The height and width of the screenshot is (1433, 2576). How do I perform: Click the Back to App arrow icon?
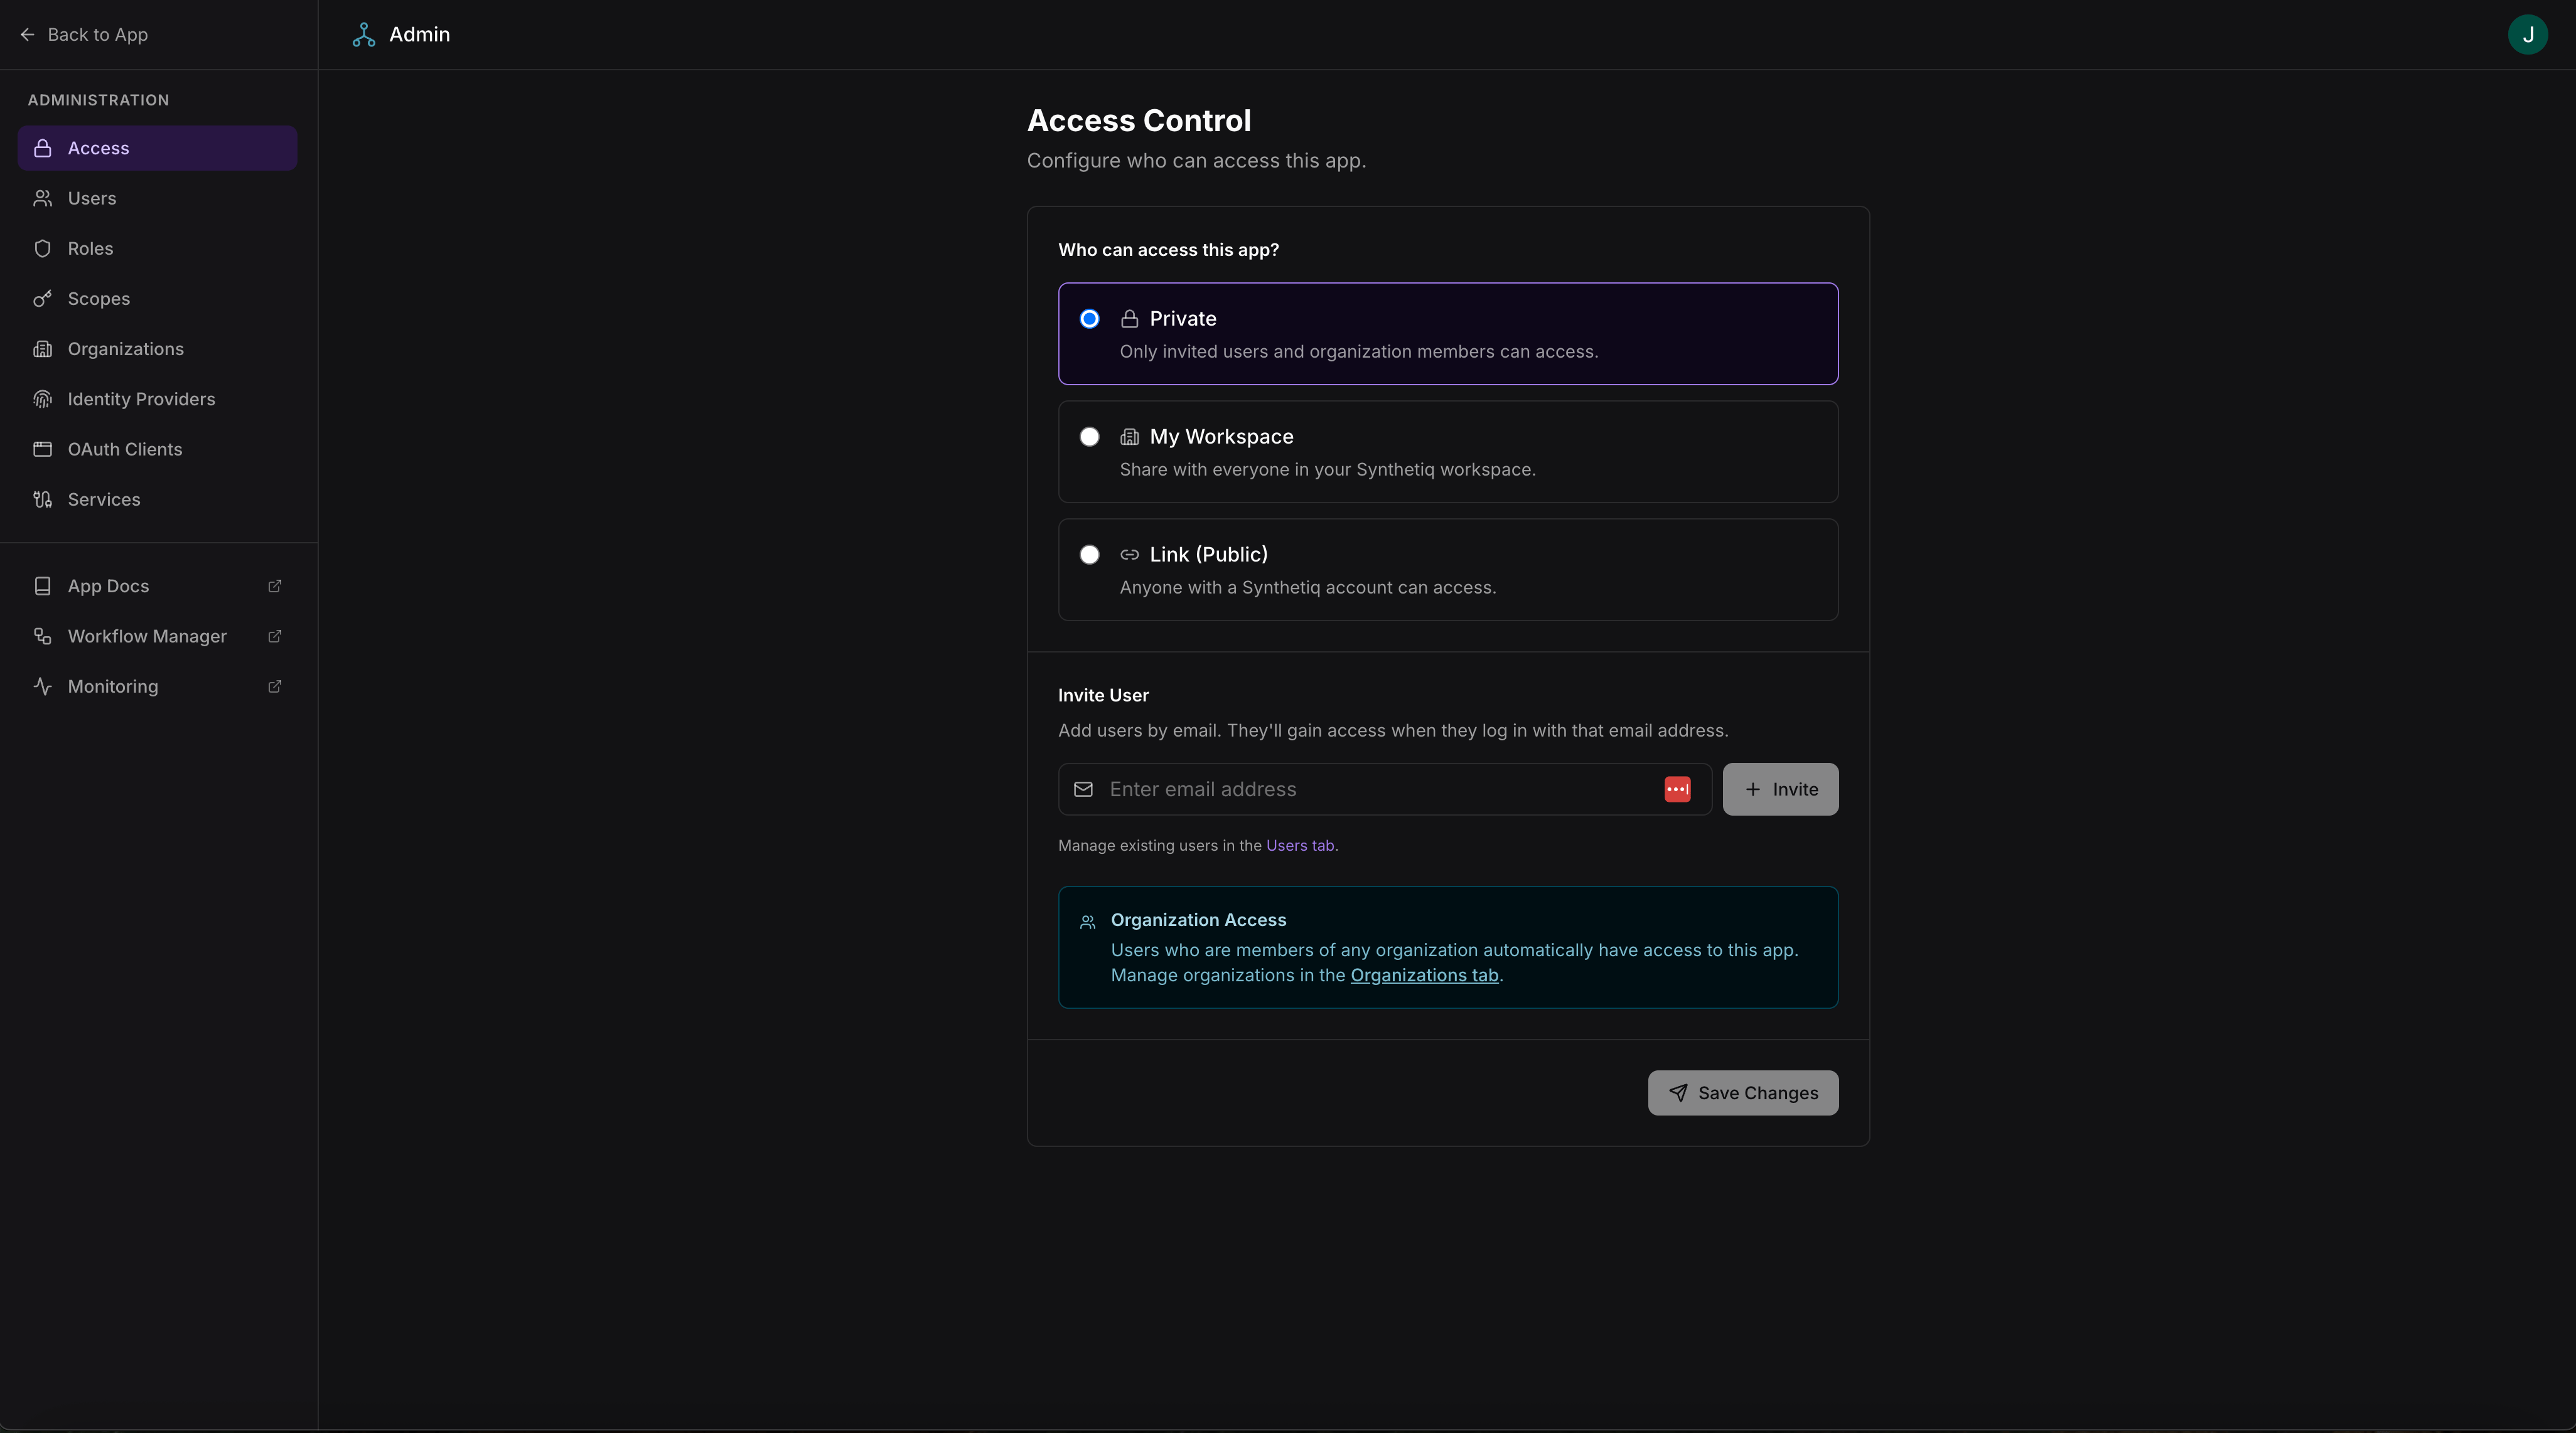(x=27, y=34)
